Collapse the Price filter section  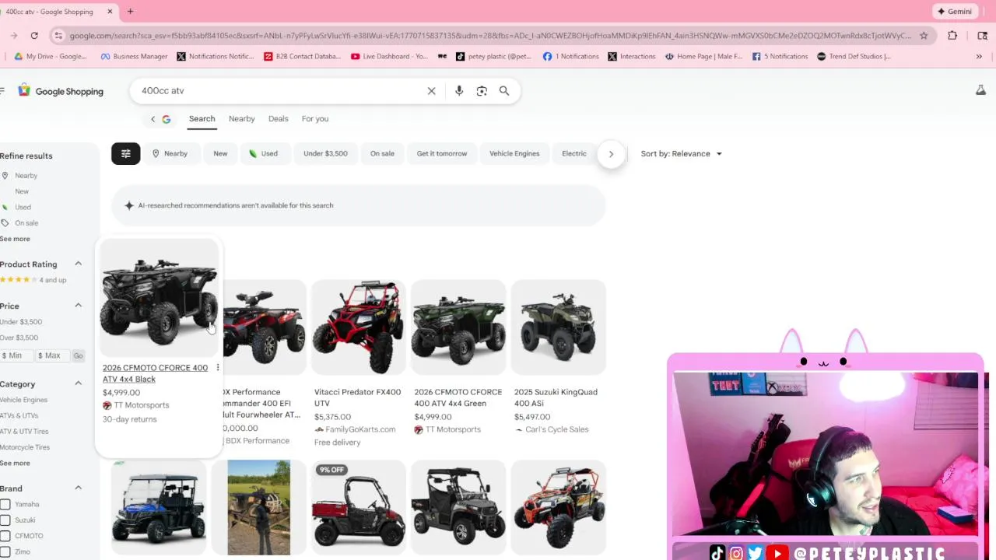point(78,306)
